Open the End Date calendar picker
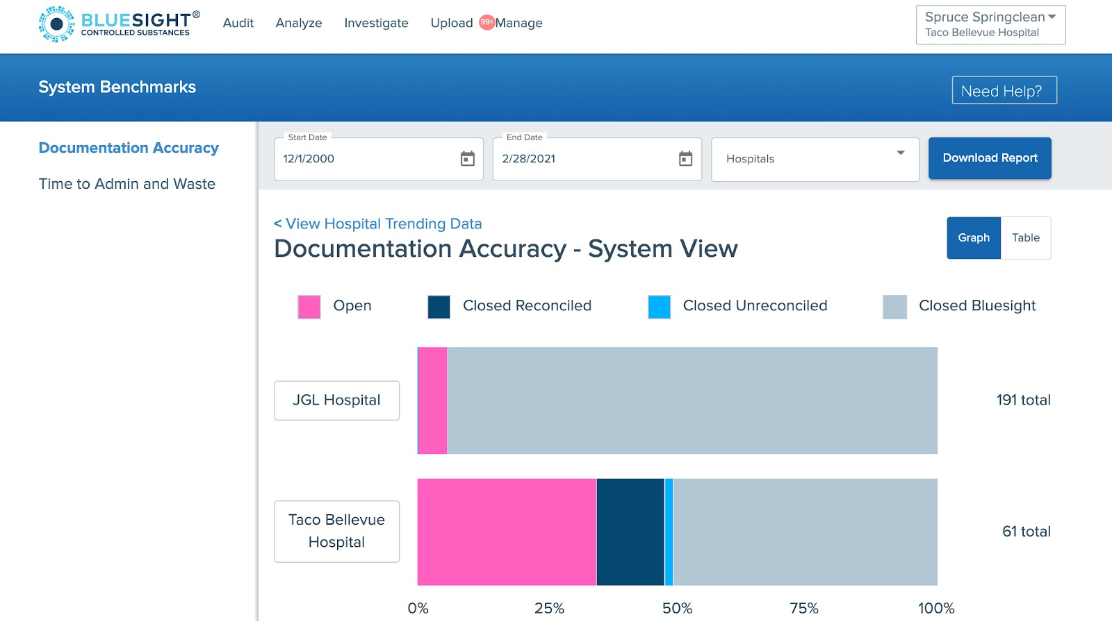The image size is (1112, 626). click(x=686, y=159)
